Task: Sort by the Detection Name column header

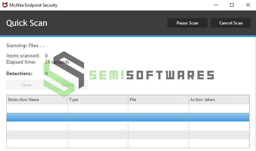Action: [x=37, y=100]
